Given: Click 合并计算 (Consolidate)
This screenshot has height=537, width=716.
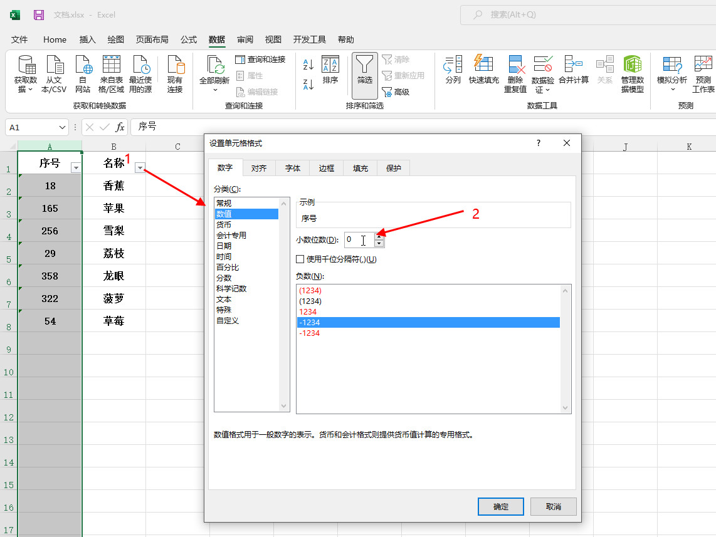Looking at the screenshot, I should point(574,70).
